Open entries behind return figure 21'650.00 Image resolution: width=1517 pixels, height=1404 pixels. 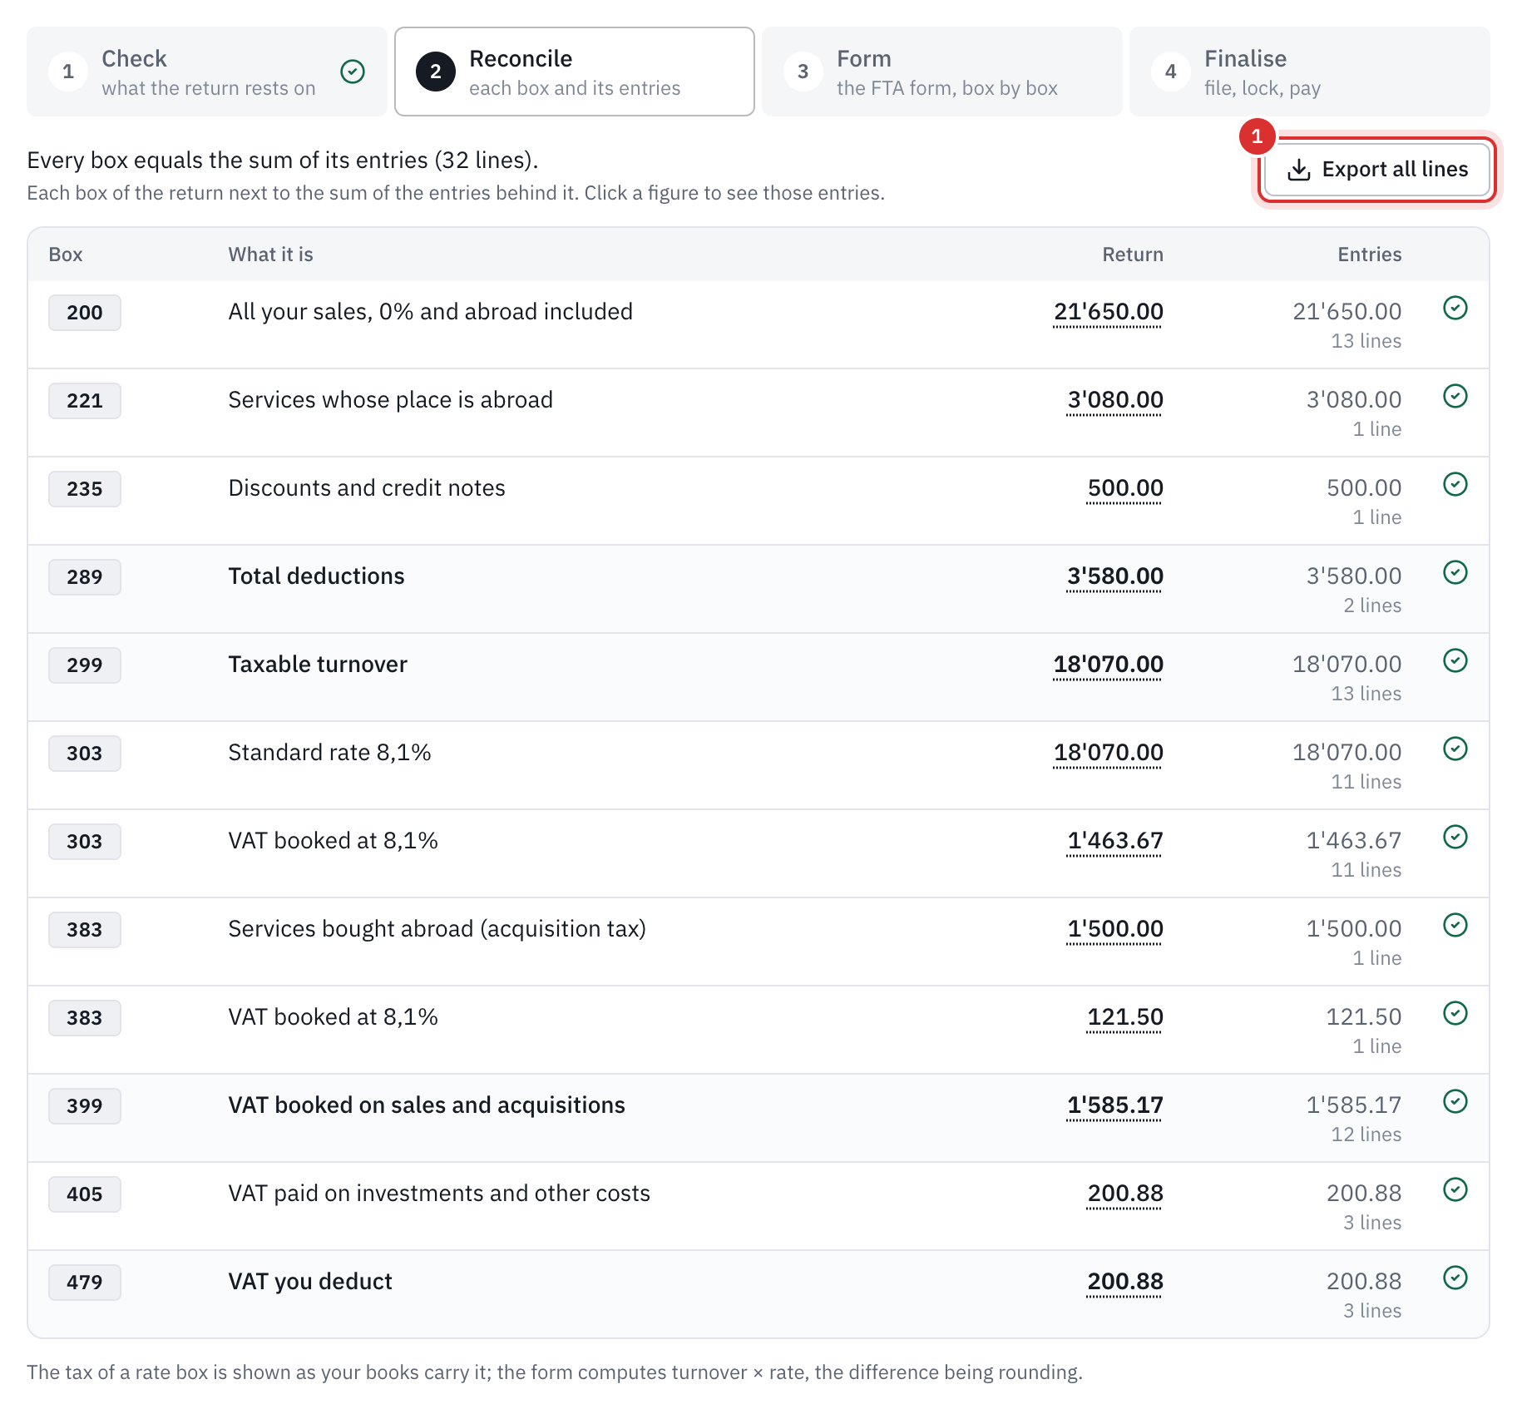[1108, 312]
